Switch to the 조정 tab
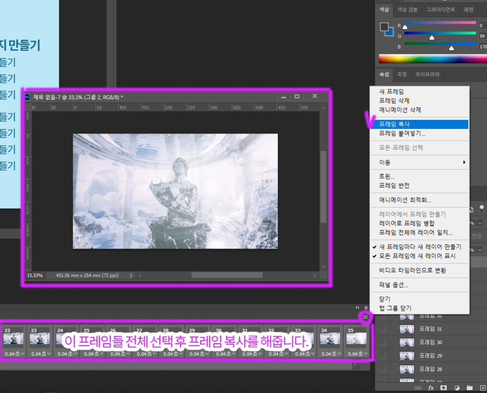This screenshot has width=487, height=393. (402, 74)
